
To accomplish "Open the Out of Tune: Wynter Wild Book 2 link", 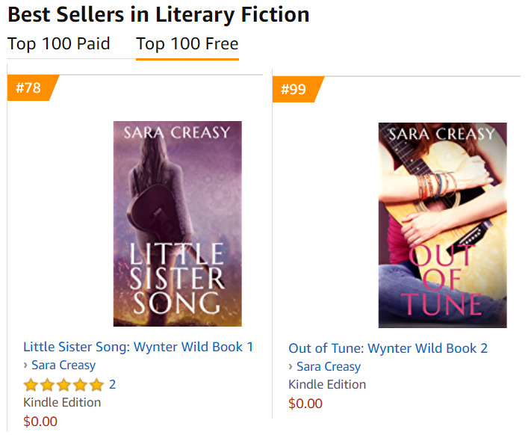I will (388, 348).
